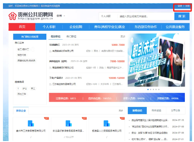Expand the 个人求职 search type selector
Screen dimensions: 194x142
pyautogui.click(x=106, y=16)
